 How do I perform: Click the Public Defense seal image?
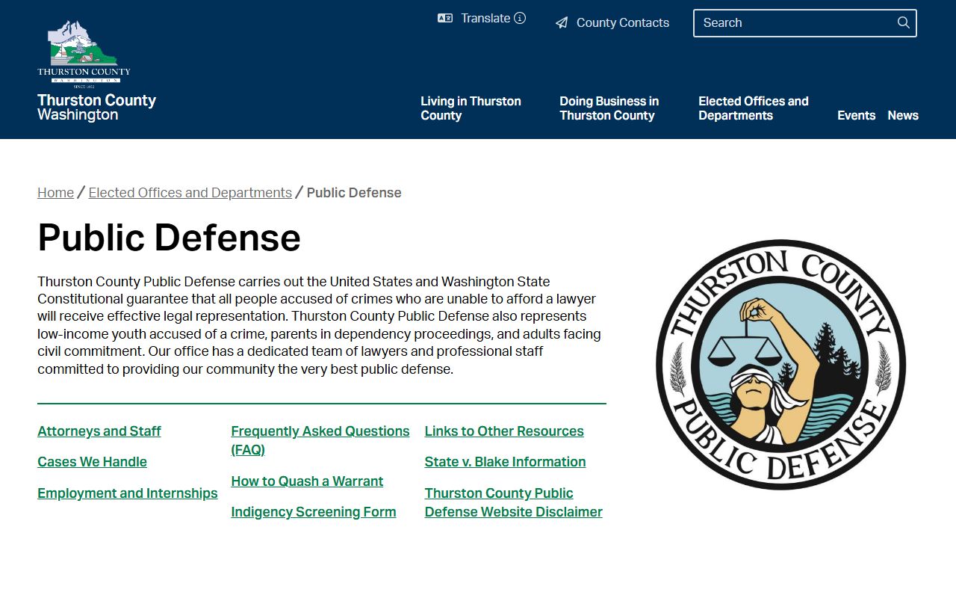click(780, 365)
